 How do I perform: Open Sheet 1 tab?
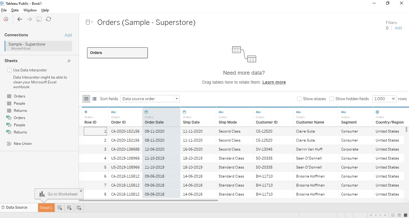point(46,208)
